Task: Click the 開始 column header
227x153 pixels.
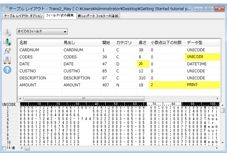Action: (106, 43)
